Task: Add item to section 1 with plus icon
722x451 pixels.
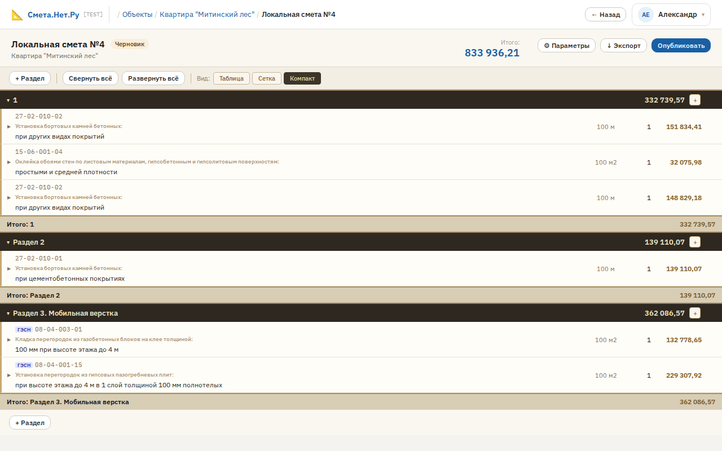Action: coord(695,100)
